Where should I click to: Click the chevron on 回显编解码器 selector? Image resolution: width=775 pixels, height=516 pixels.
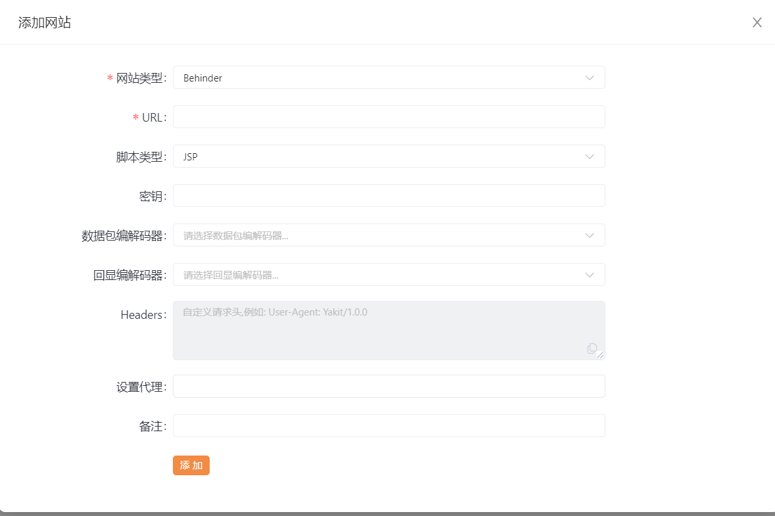click(590, 274)
